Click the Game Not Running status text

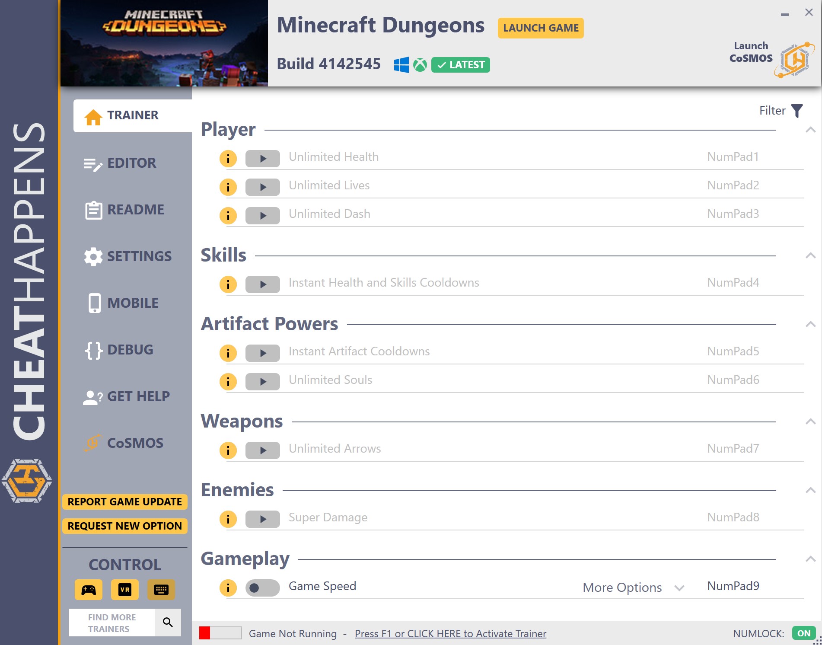(293, 634)
